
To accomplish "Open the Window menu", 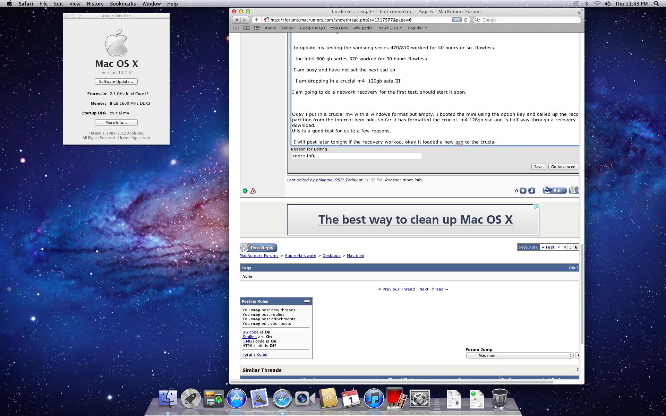I will (152, 4).
